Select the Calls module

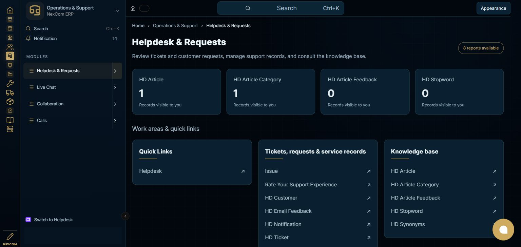[68, 121]
